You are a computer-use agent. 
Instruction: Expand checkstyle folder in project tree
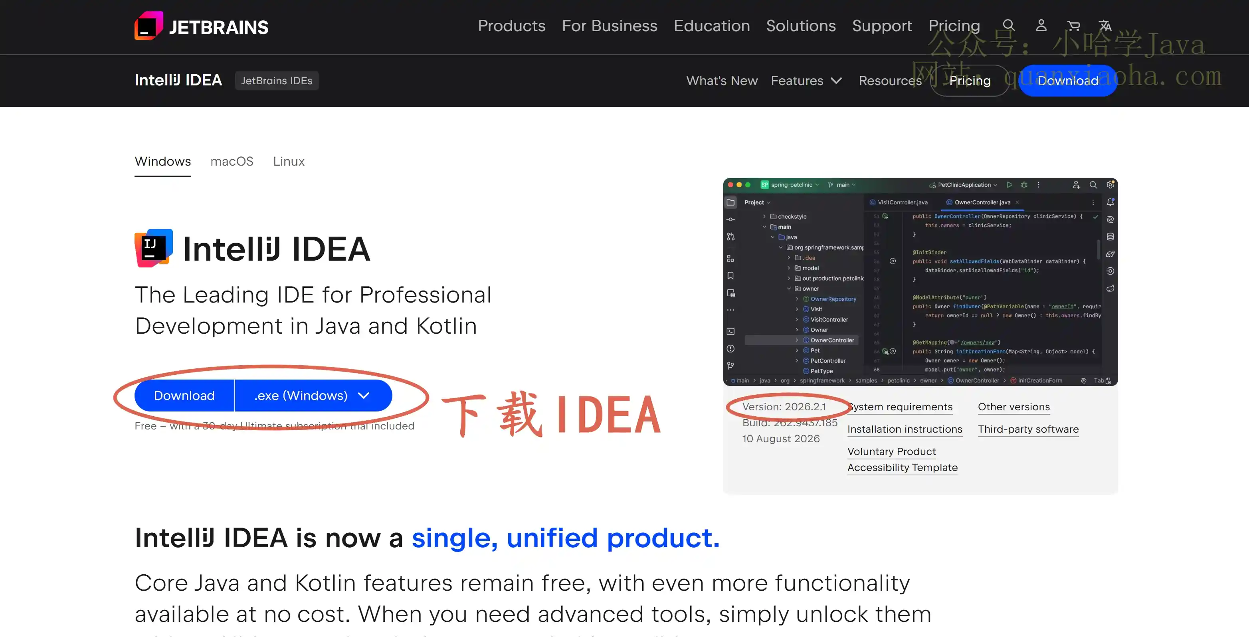[764, 216]
